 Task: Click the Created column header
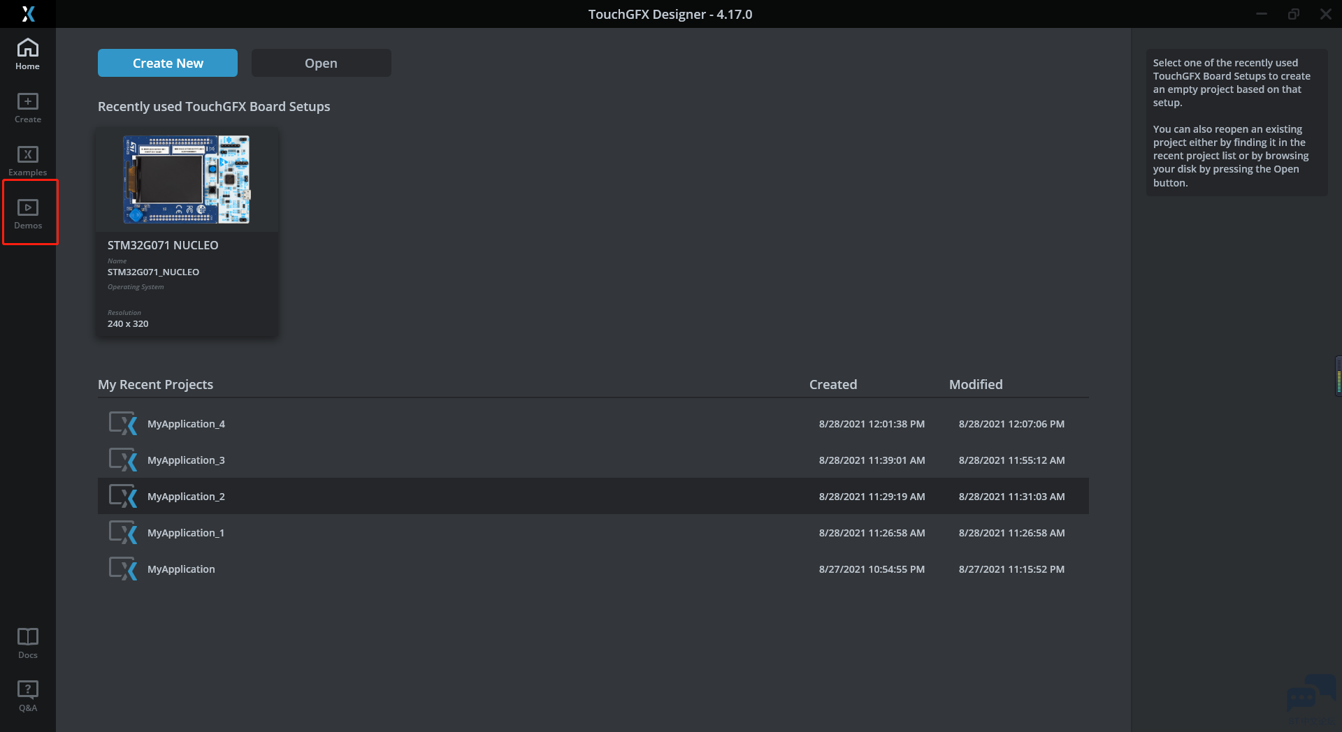[x=833, y=384]
